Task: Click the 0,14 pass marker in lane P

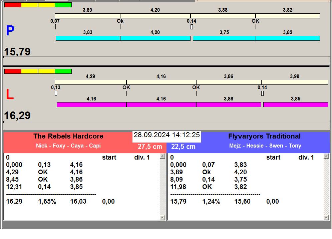Action: pyautogui.click(x=192, y=27)
